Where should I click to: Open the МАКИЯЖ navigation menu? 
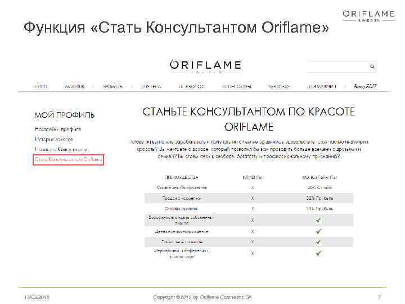click(74, 86)
